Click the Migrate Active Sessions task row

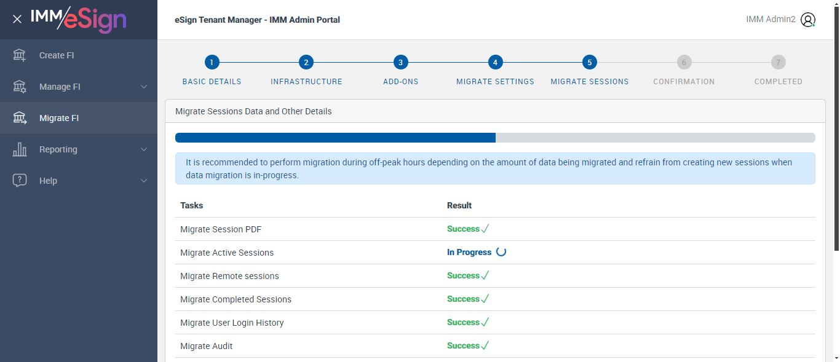click(x=495, y=253)
